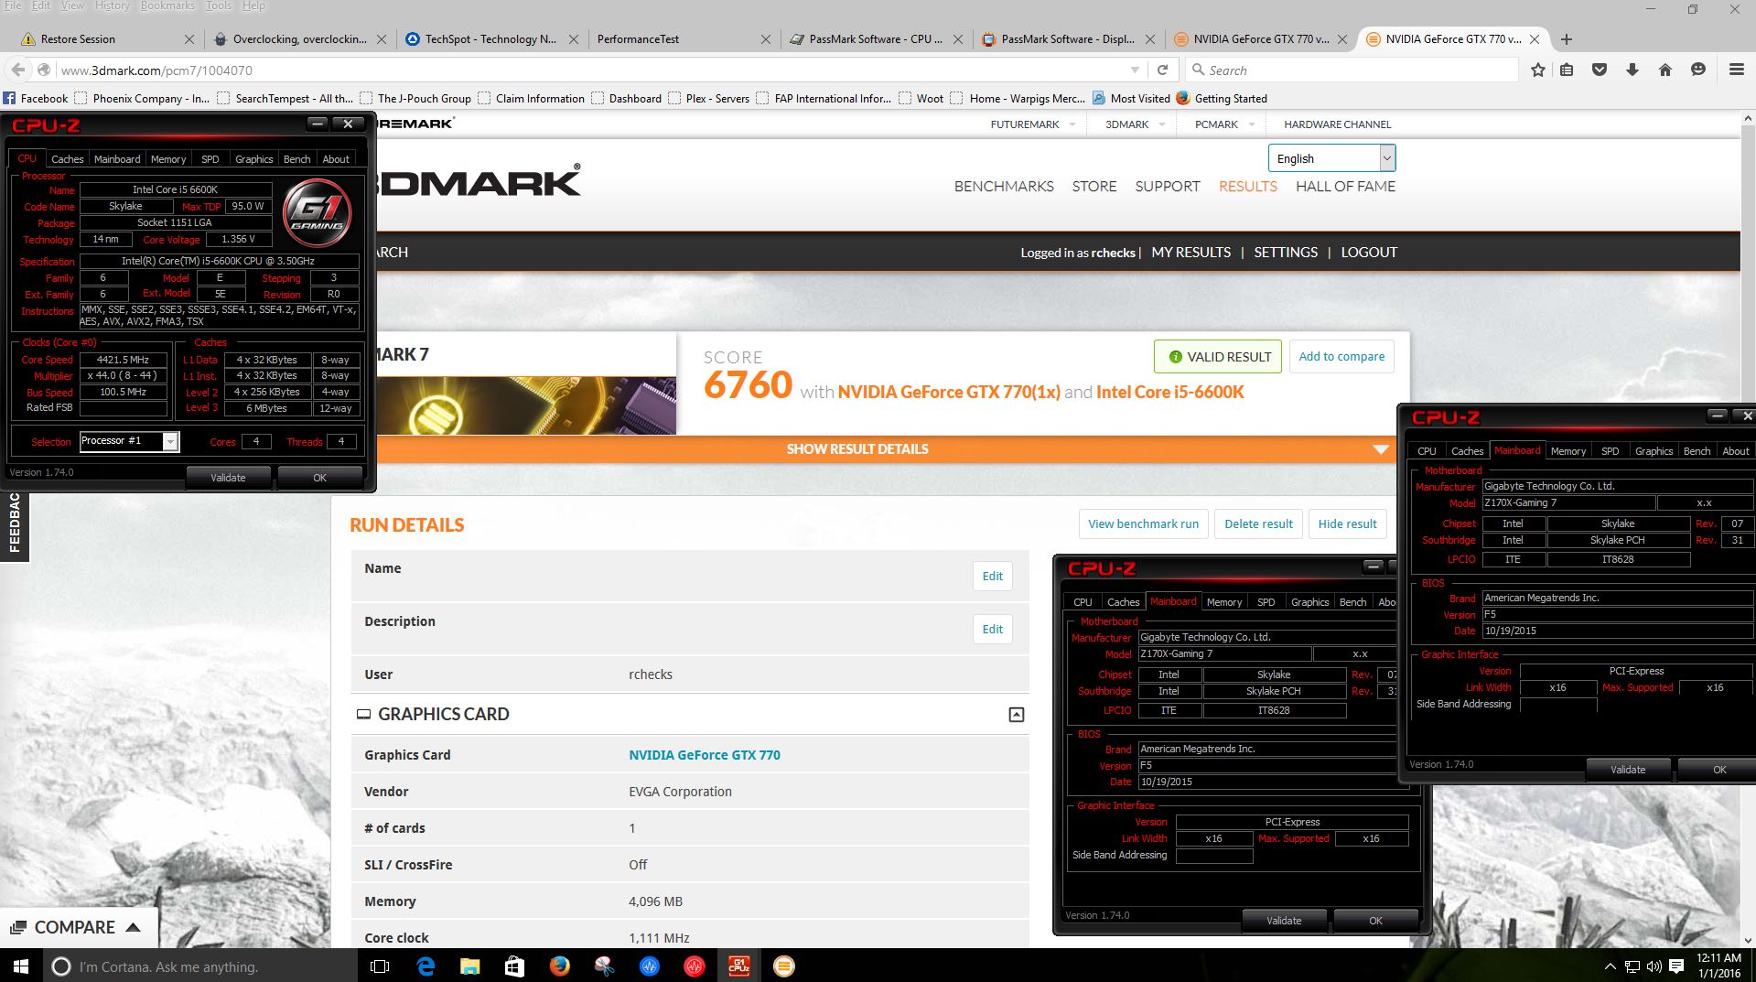Go to HALL OF FAME page
Image resolution: width=1756 pixels, height=982 pixels.
tap(1345, 186)
